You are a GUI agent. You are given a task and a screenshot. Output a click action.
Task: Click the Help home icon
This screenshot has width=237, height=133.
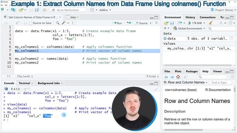(x=178, y=77)
